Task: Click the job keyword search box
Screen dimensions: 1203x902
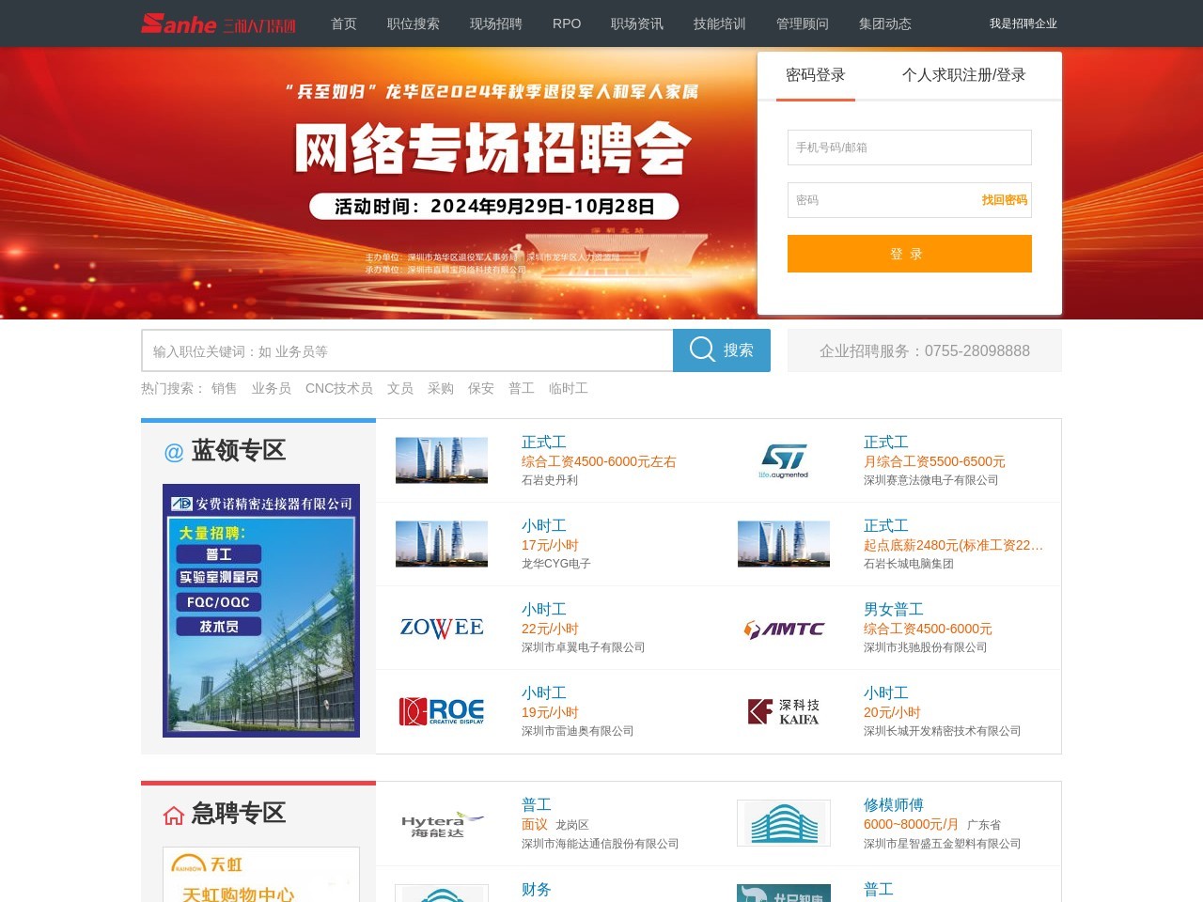Action: pyautogui.click(x=407, y=351)
